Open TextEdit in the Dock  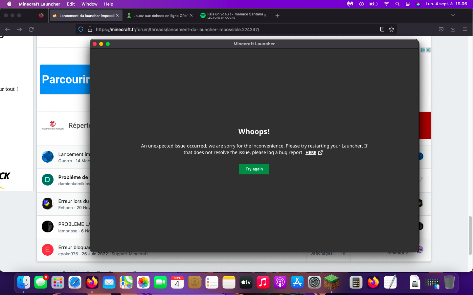click(x=390, y=282)
